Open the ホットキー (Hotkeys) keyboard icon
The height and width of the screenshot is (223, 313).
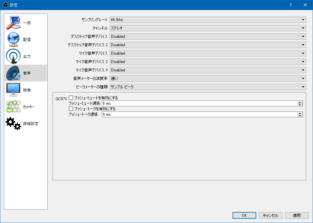[13, 107]
